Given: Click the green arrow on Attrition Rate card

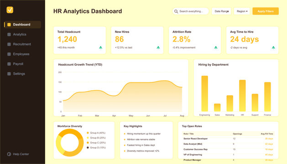Looking at the screenshot, I should click(x=216, y=47).
